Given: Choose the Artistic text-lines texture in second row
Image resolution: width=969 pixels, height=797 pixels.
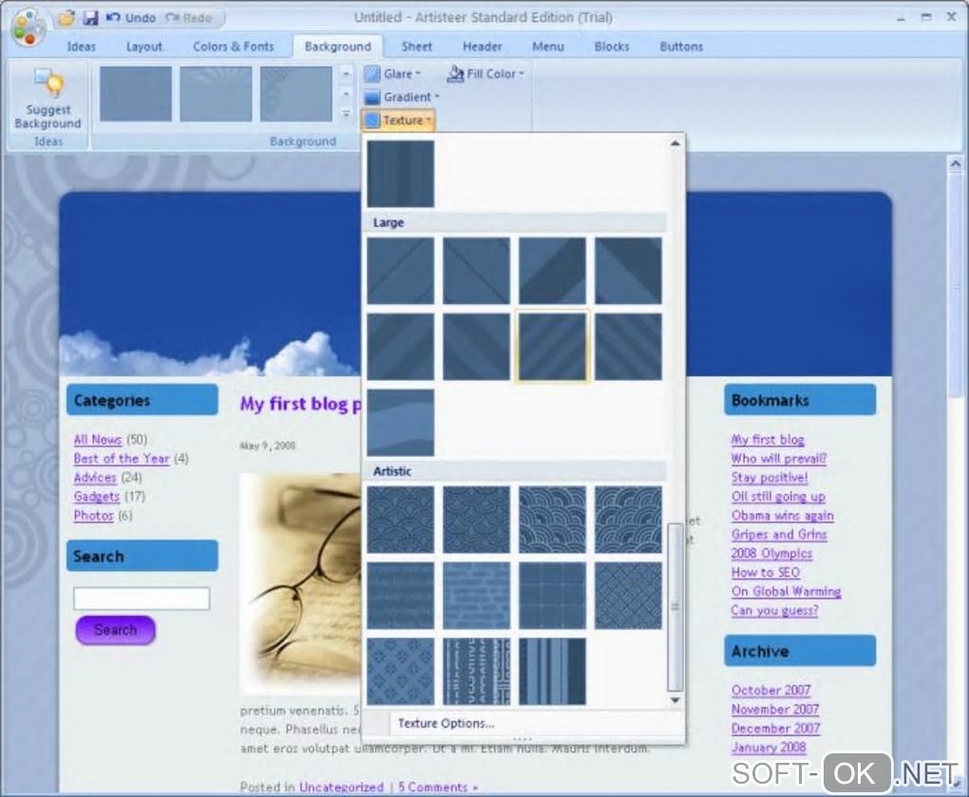Looking at the screenshot, I should pos(401,596).
